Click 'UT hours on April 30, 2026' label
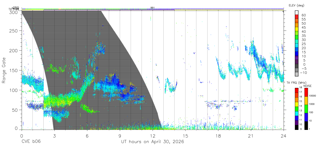This screenshot has height=147, width=319. point(152,142)
